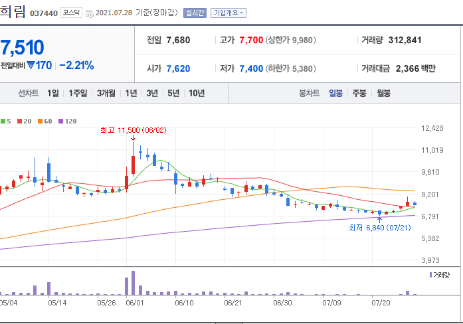Click the 하한가 5,380 lower limit text
The height and width of the screenshot is (324, 463).
(290, 69)
